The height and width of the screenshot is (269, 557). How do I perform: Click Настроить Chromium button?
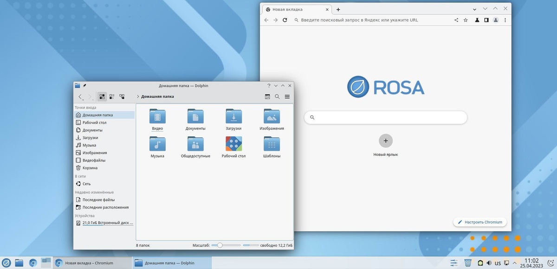(480, 222)
